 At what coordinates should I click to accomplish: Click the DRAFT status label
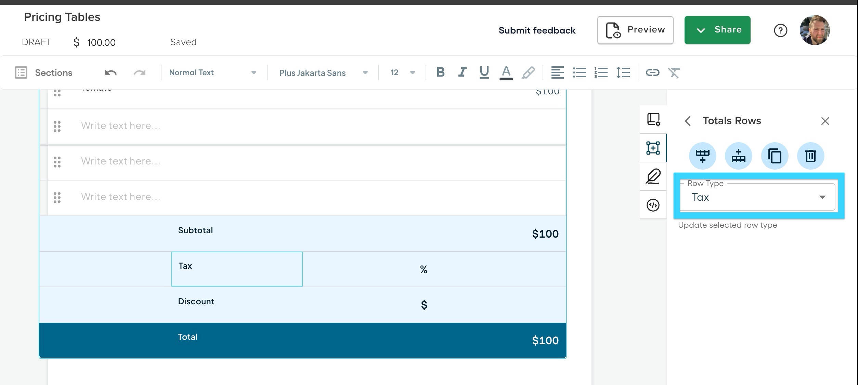coord(37,42)
